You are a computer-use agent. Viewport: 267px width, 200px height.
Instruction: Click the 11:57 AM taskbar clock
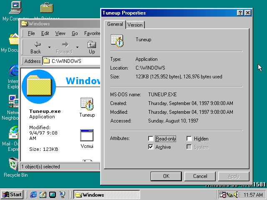253,195
